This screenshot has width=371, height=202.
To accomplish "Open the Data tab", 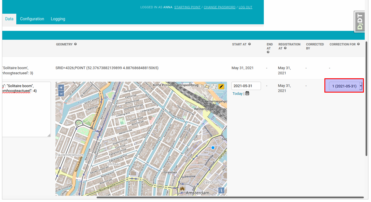I will 9,19.
